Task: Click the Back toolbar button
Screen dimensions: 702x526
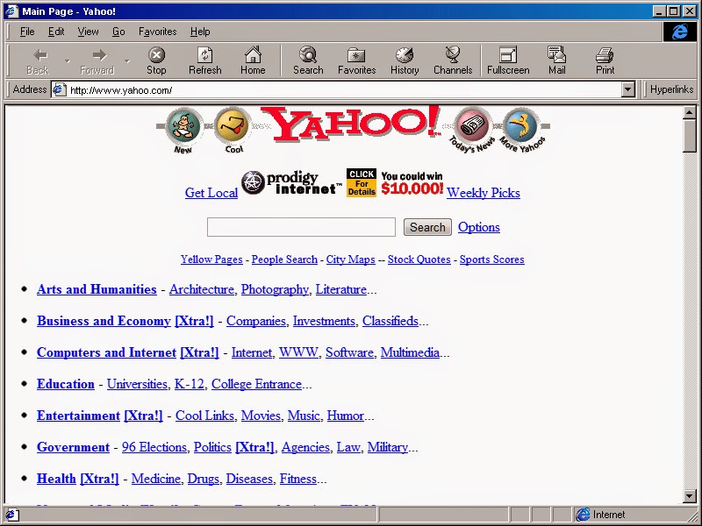Action: (38, 61)
